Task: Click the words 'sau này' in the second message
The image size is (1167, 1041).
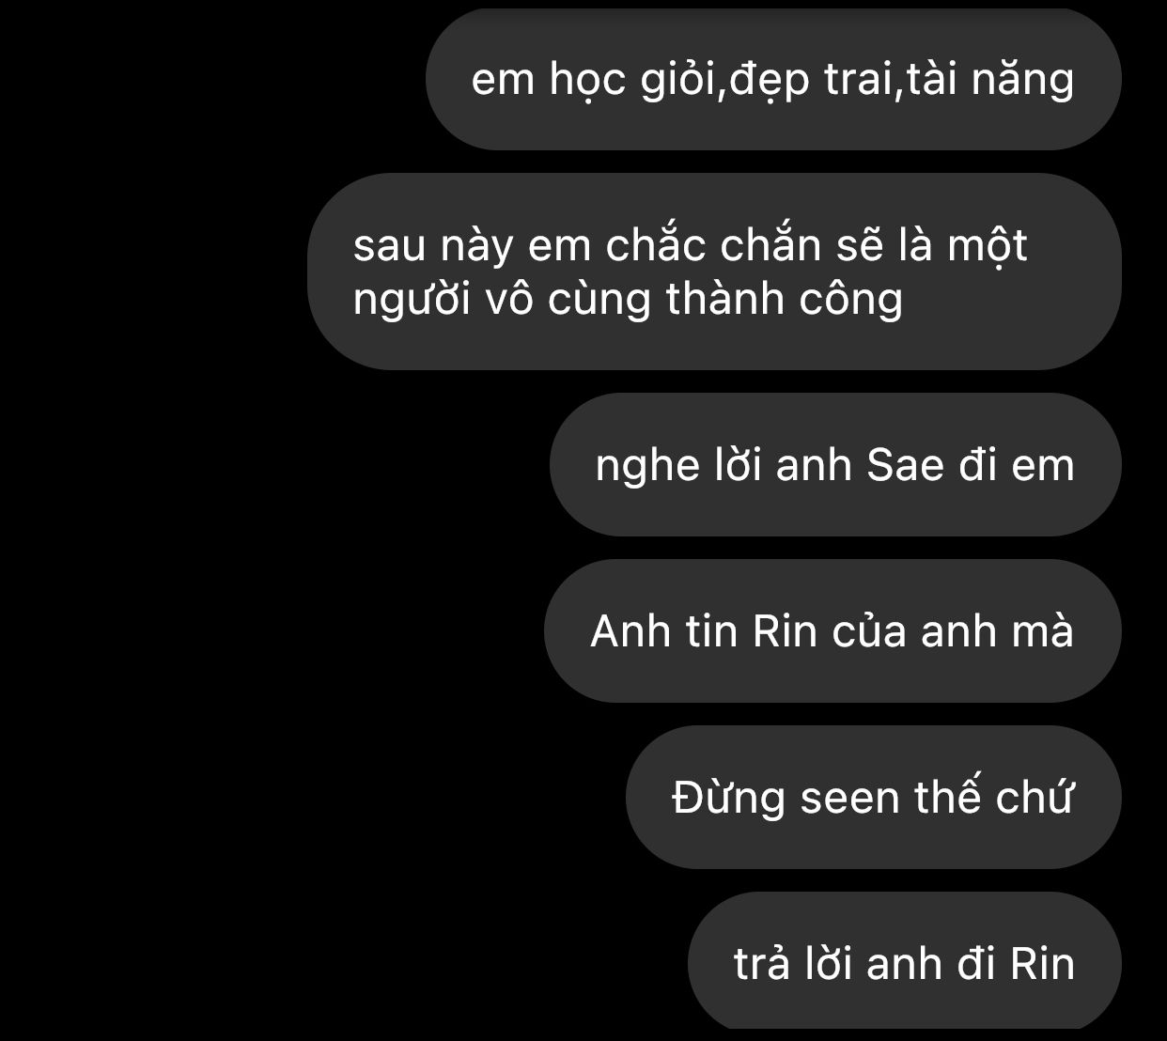Action: tap(433, 248)
